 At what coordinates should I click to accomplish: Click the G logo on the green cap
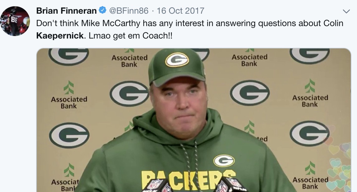pos(177,60)
